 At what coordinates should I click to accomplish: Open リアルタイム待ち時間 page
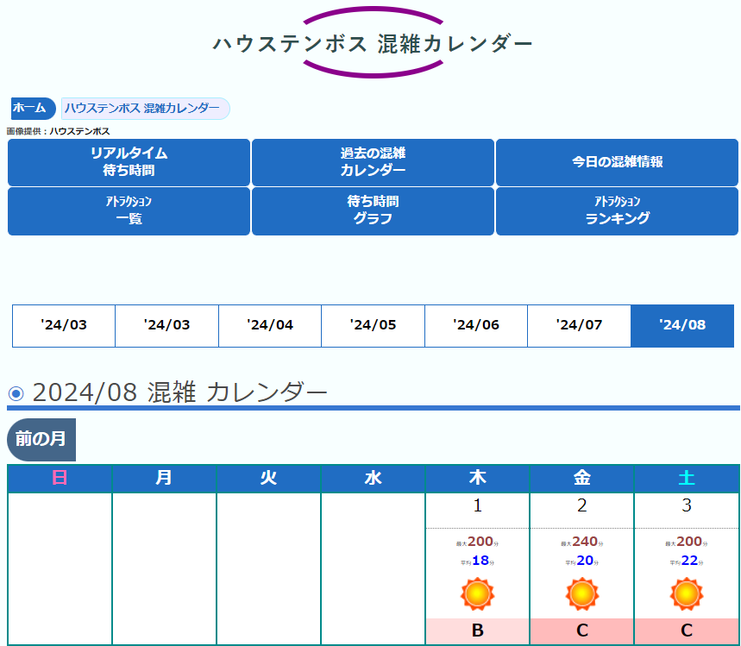point(129,162)
